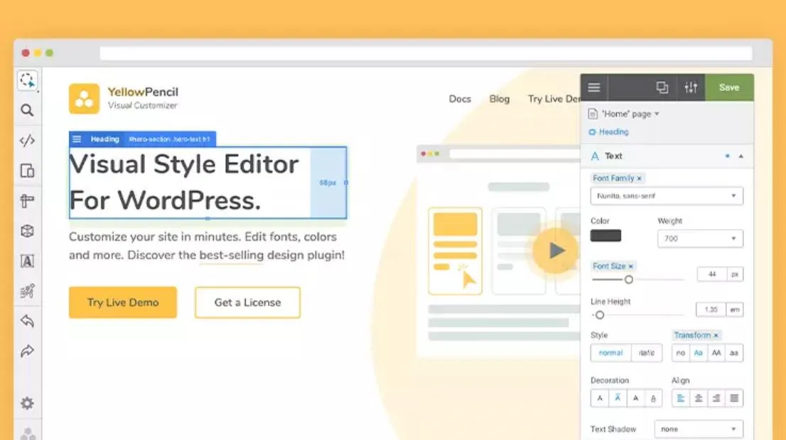Select the measuring ruler tool
786x440 pixels.
point(28,201)
